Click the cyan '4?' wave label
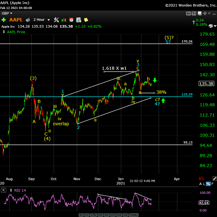 click(x=157, y=104)
